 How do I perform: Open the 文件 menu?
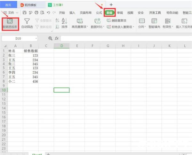11,12
